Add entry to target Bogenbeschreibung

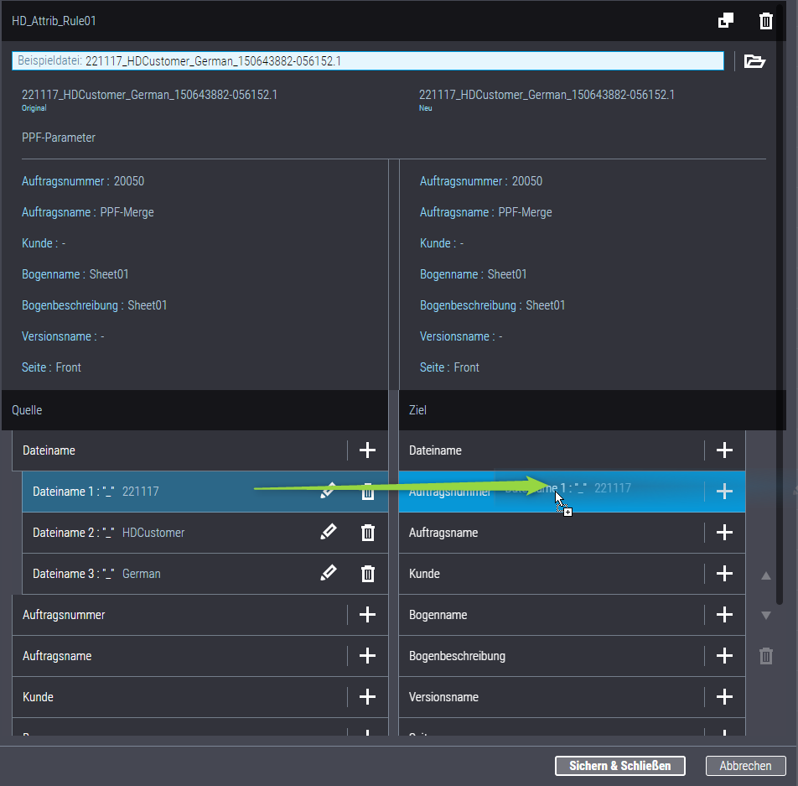click(x=724, y=656)
